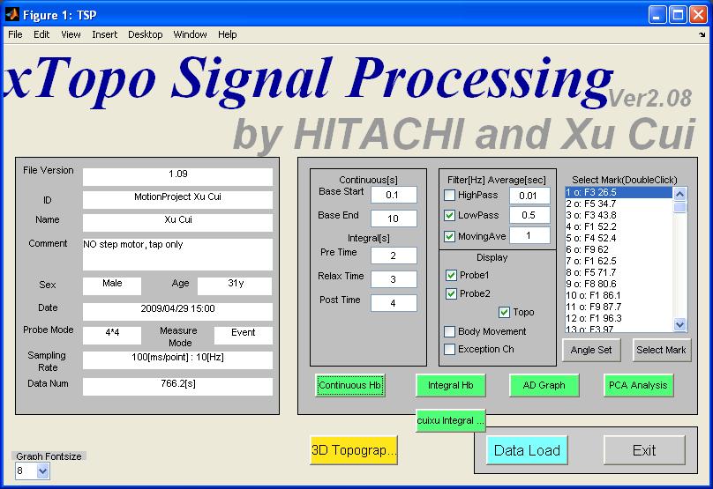The image size is (713, 489).
Task: Click the Post Time input field
Action: coord(394,303)
